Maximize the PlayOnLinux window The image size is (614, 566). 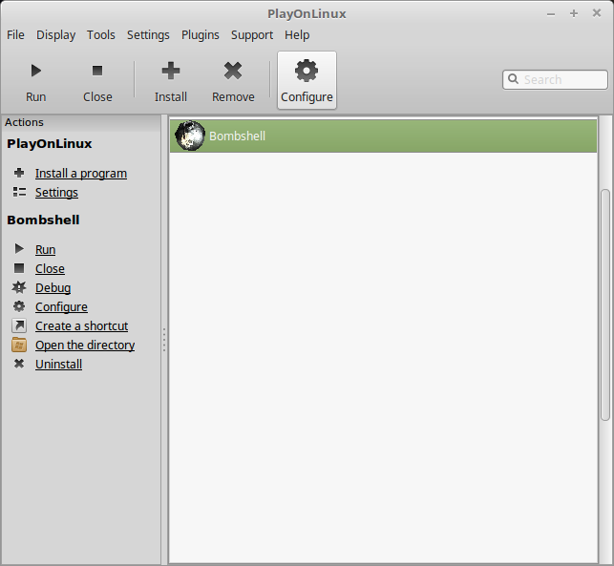574,13
